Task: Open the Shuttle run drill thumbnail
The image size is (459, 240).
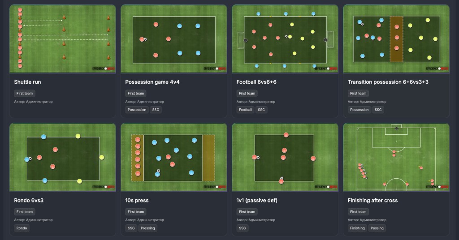Action: click(63, 39)
